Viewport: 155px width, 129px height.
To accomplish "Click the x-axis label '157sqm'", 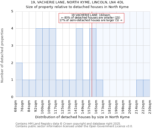I will 89,107.
